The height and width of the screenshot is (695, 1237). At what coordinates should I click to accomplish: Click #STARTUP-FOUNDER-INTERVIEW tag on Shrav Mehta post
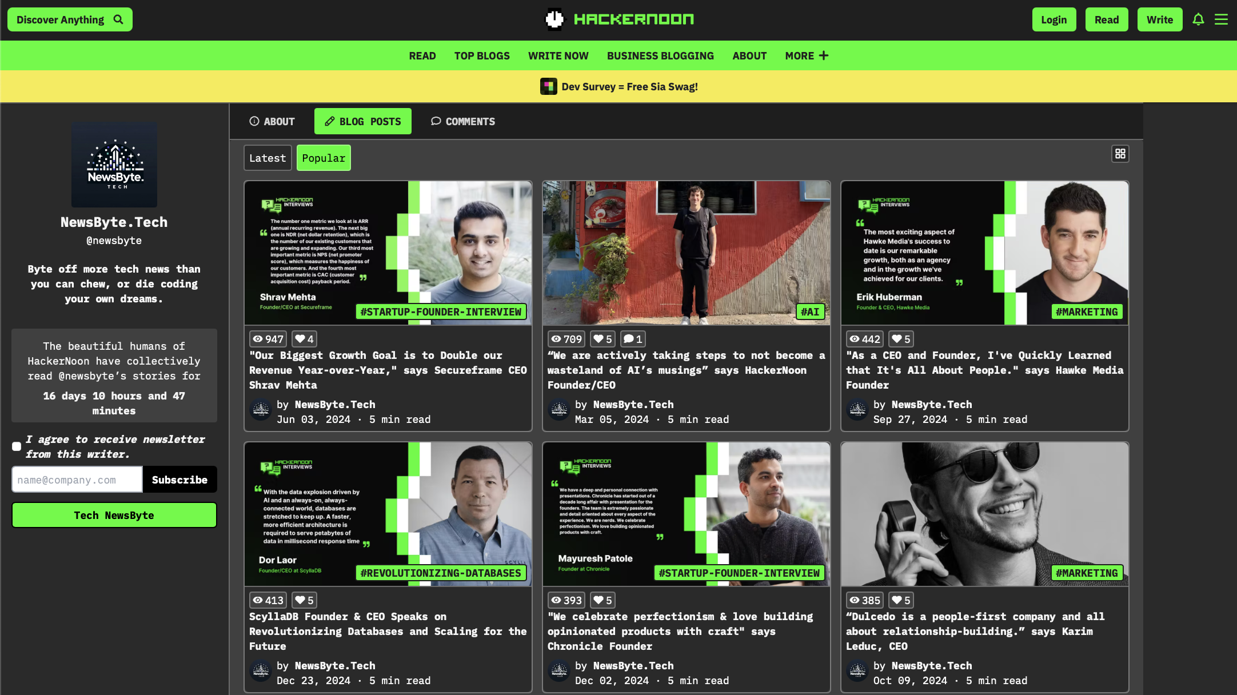[x=441, y=311]
